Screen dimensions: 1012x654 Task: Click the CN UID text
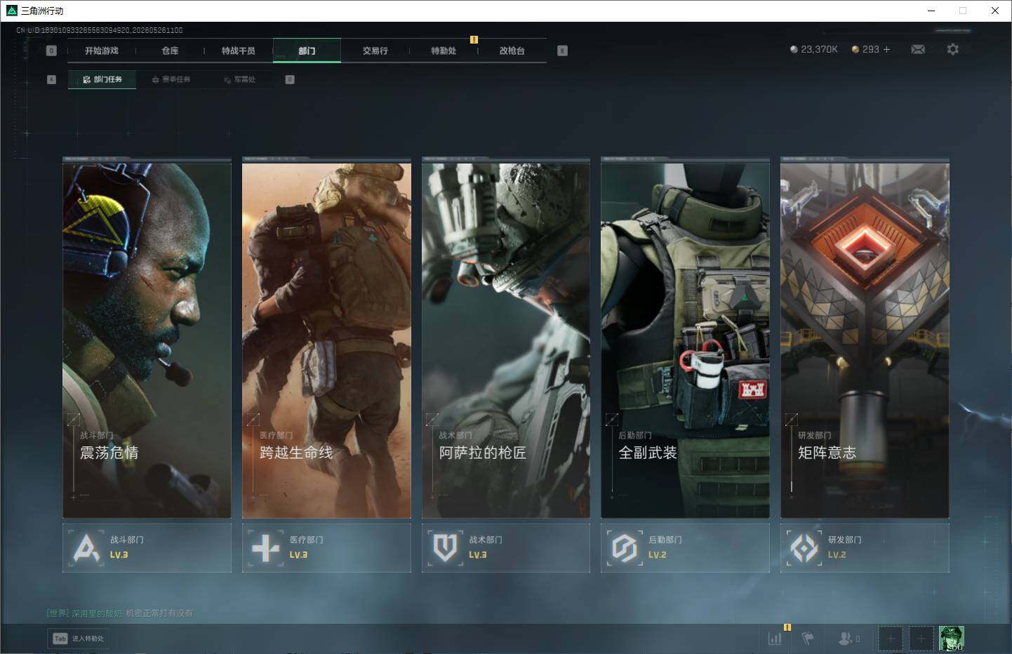[x=100, y=30]
